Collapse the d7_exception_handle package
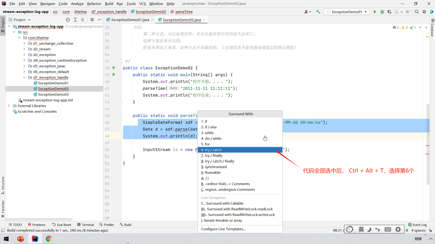Screen dimensions: 435x244 click(24, 77)
